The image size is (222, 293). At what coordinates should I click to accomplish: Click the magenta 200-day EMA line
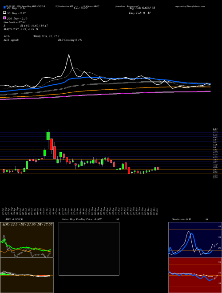click(x=105, y=94)
